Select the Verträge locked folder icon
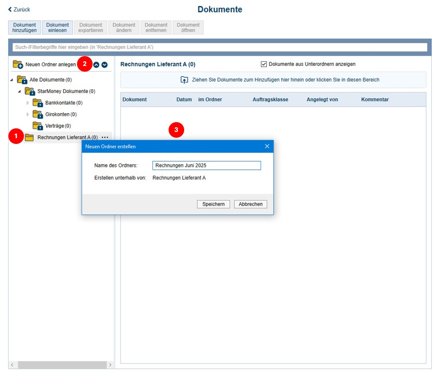The height and width of the screenshot is (372, 437). tap(37, 126)
